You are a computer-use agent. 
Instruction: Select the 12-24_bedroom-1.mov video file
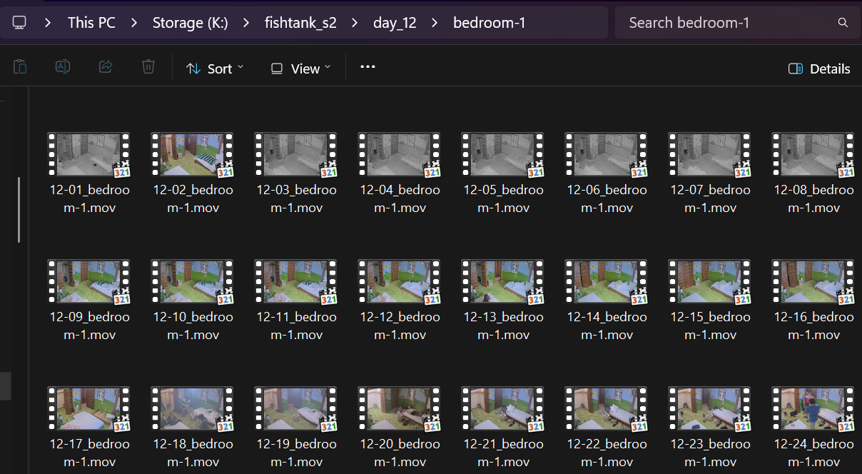(x=813, y=409)
